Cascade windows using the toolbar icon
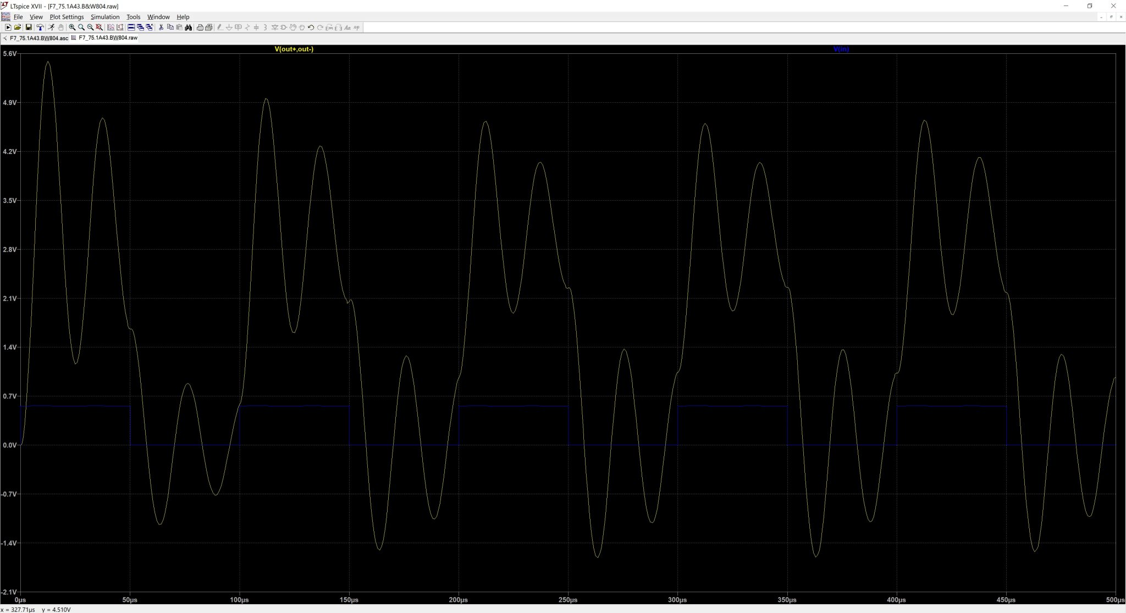The height and width of the screenshot is (613, 1126). click(x=140, y=27)
